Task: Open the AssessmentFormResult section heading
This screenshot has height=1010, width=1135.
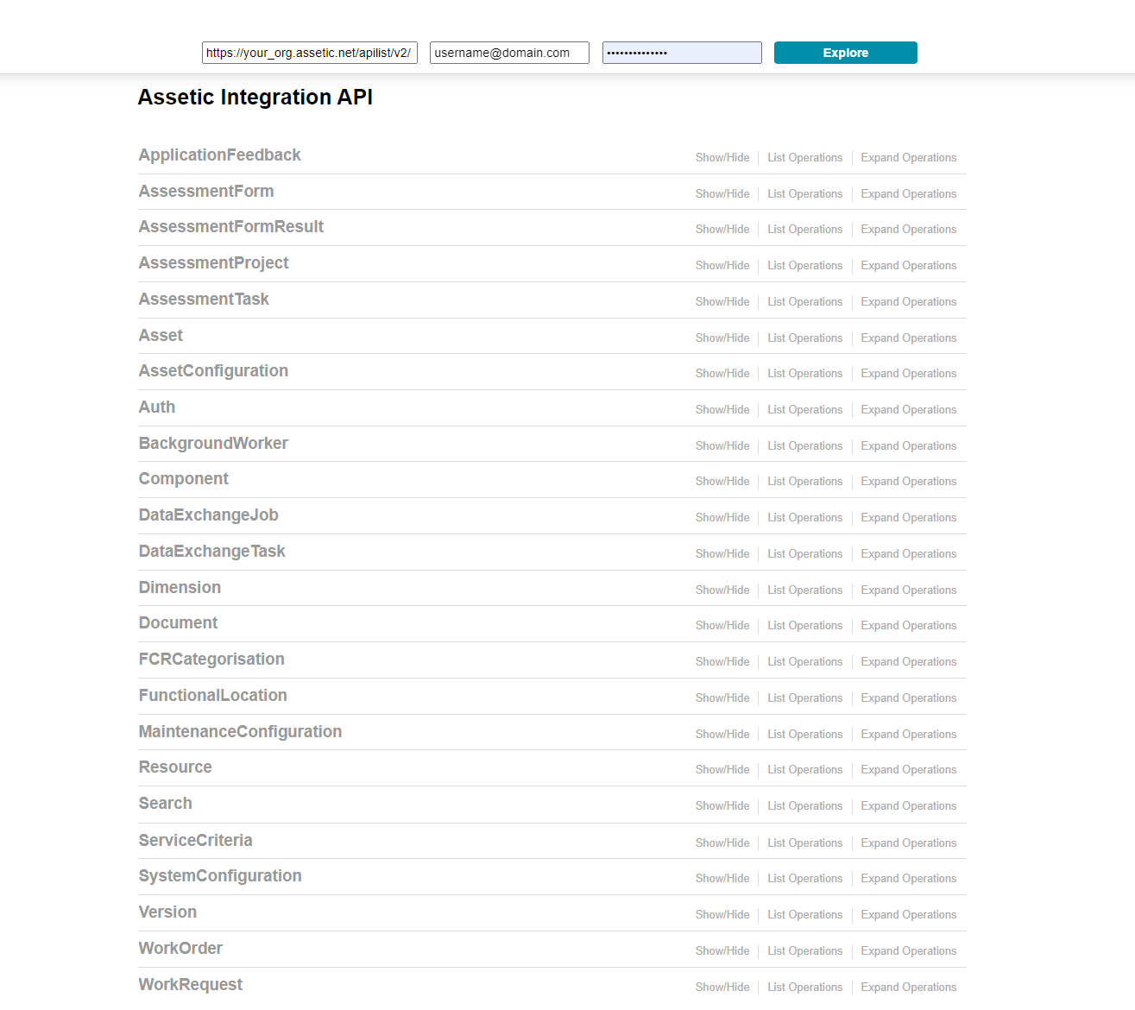Action: 231,227
